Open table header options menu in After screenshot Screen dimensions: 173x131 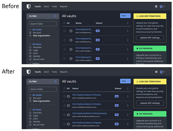(128, 89)
